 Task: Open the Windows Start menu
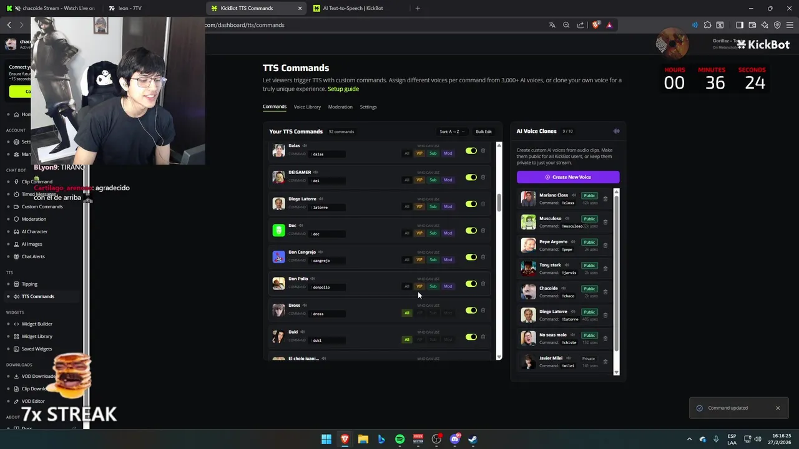tap(326, 439)
